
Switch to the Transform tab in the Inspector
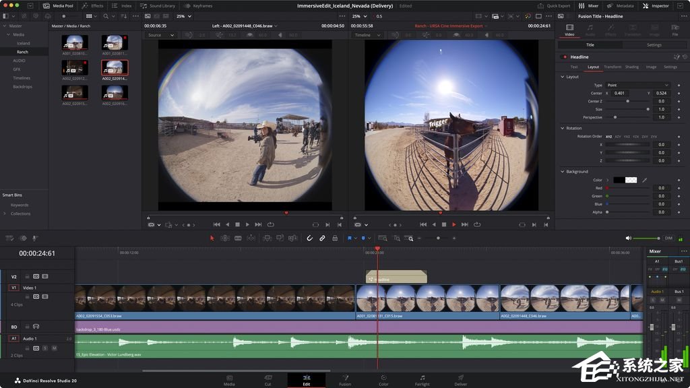tap(612, 67)
